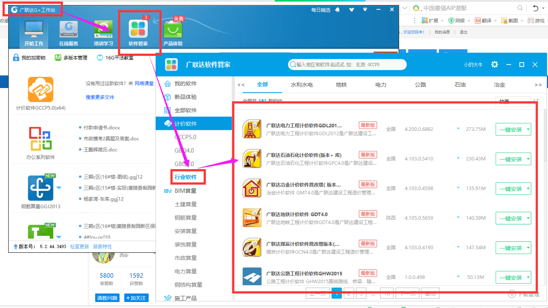Screen dimensions: 548x308
Task: Open 多版本管理 item
Action: pos(71,58)
